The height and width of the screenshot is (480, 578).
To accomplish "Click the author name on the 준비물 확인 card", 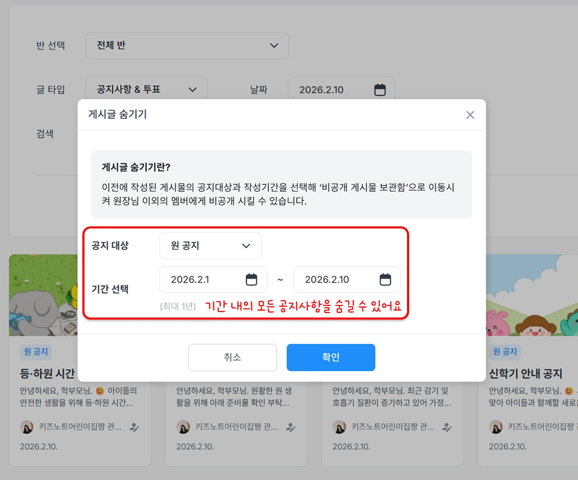I will coord(236,427).
